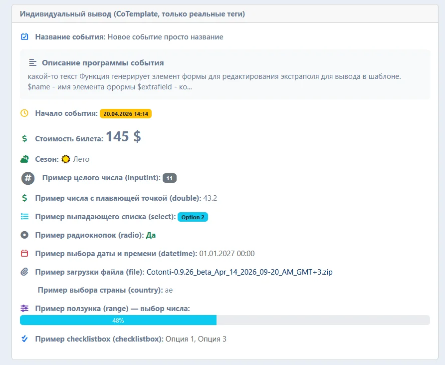
Task: Click the checklist value Опция 1, Опция 3
Action: (196, 339)
